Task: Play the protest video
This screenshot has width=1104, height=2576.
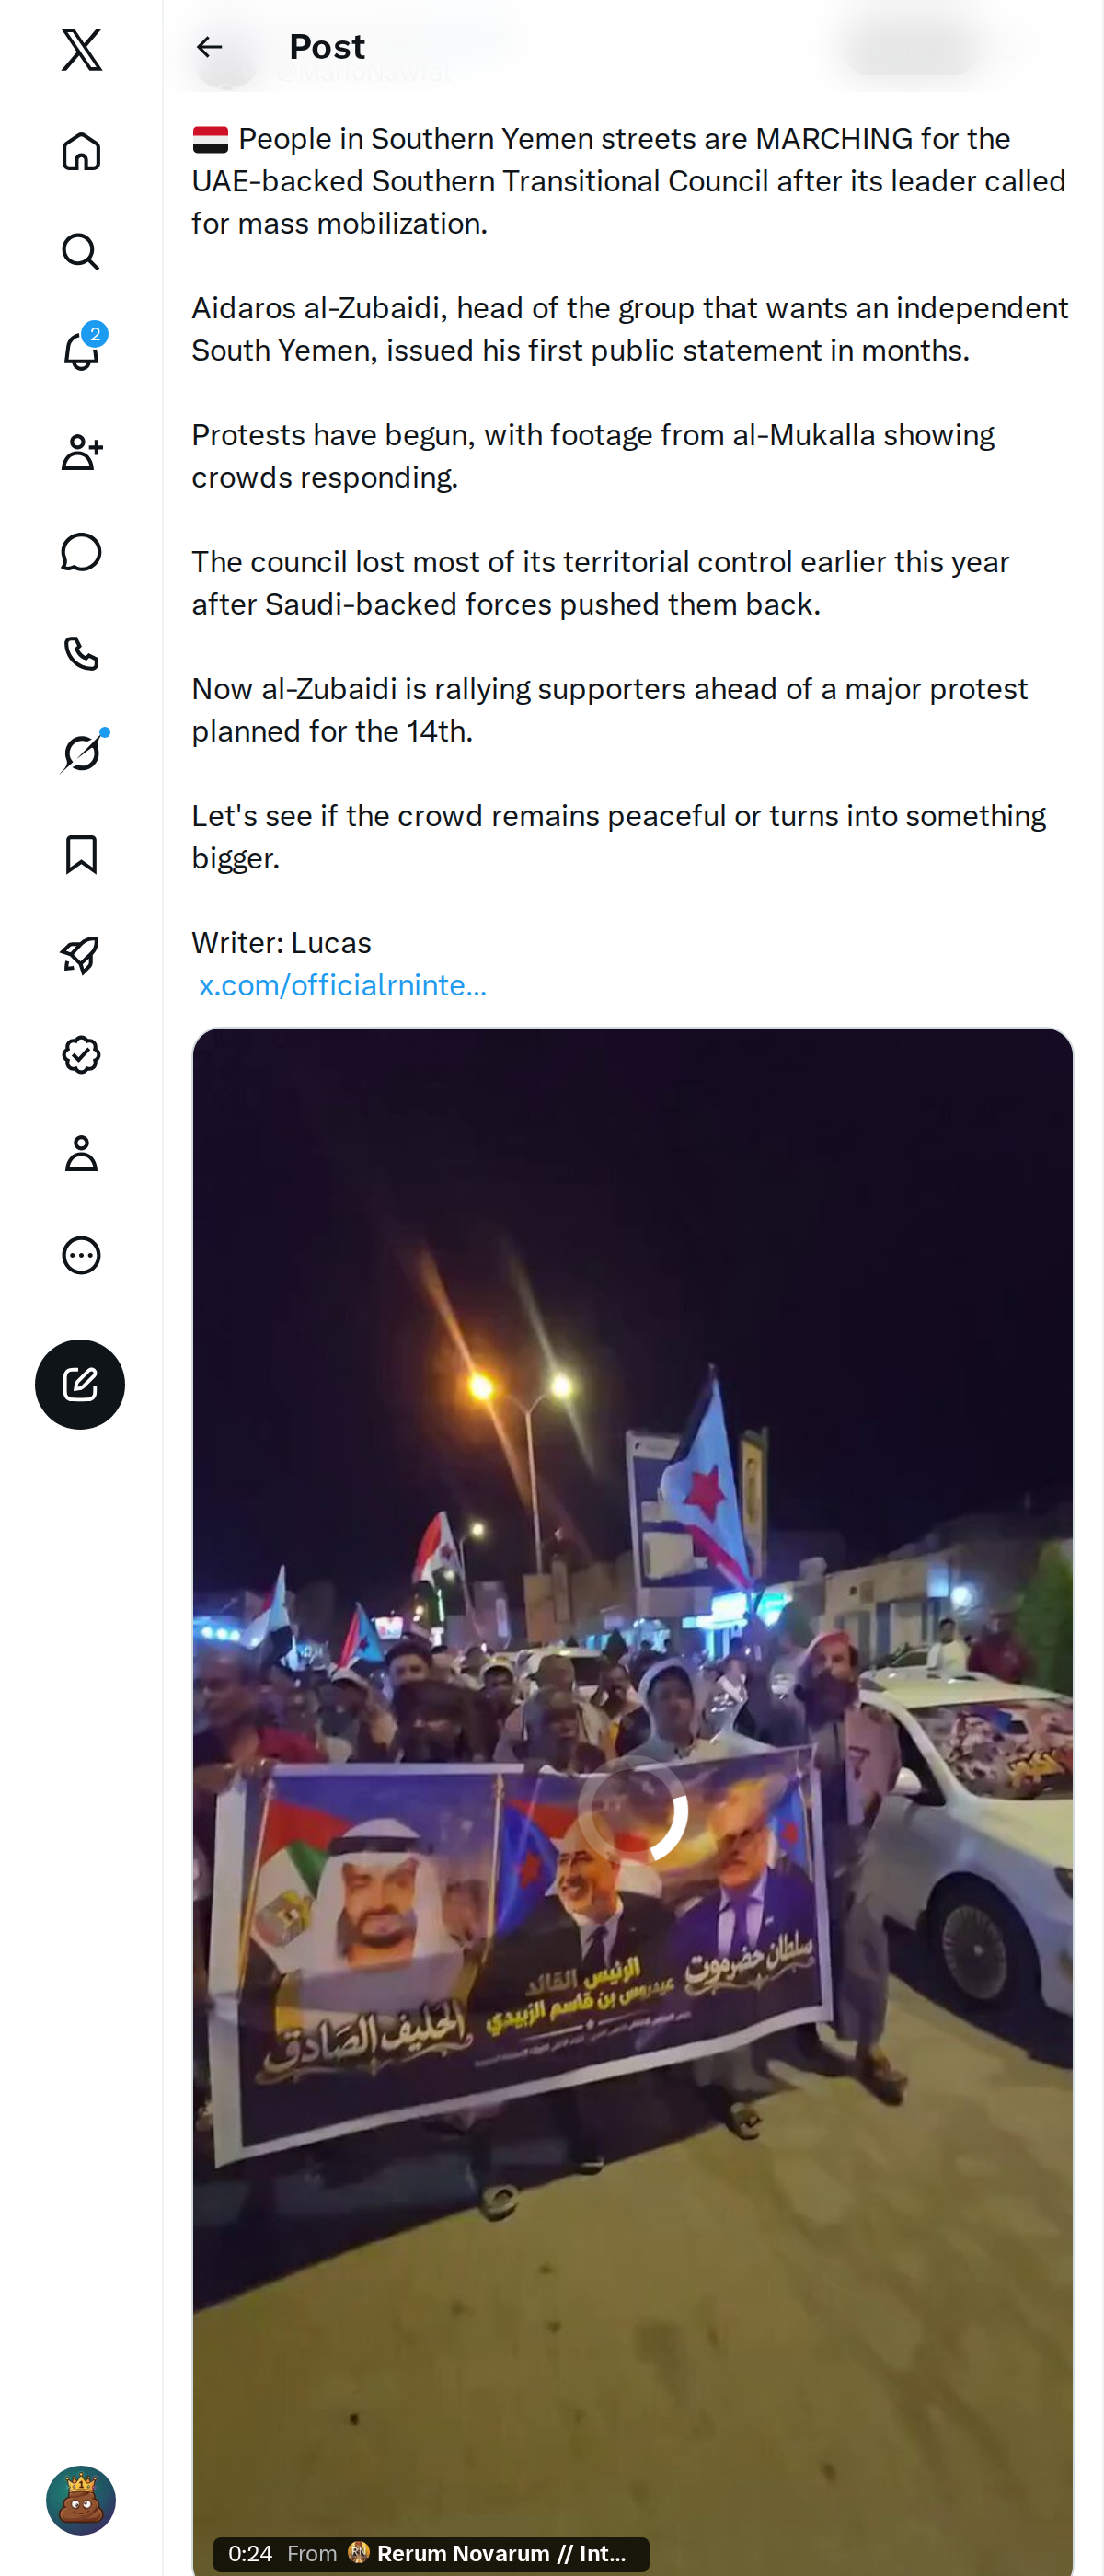Action: tap(632, 1811)
